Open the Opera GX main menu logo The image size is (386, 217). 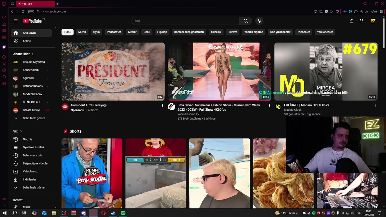[4, 4]
